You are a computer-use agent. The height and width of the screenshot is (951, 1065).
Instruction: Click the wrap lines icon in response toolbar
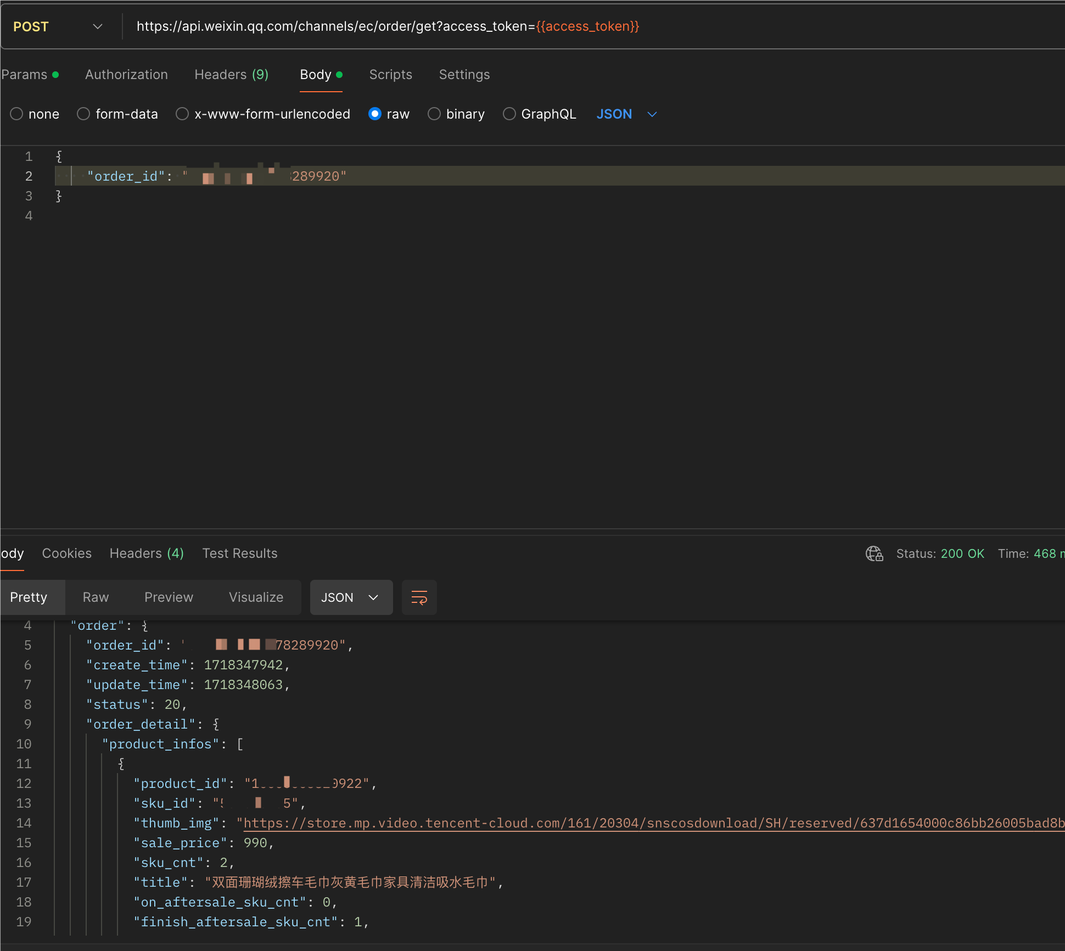(x=419, y=597)
